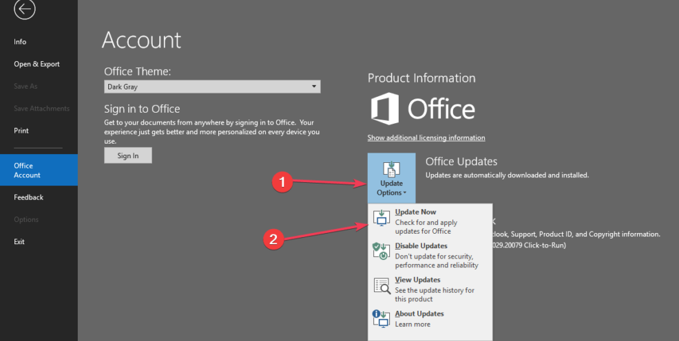679x341 pixels.
Task: Click the Update Now monitor icon
Action: [x=382, y=218]
